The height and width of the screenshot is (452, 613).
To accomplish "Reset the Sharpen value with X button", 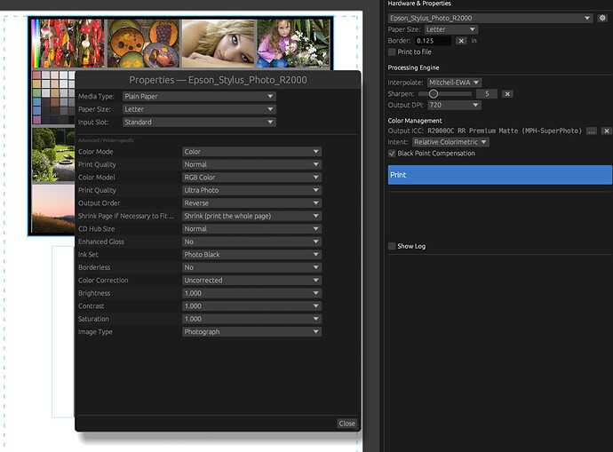I will (x=507, y=94).
